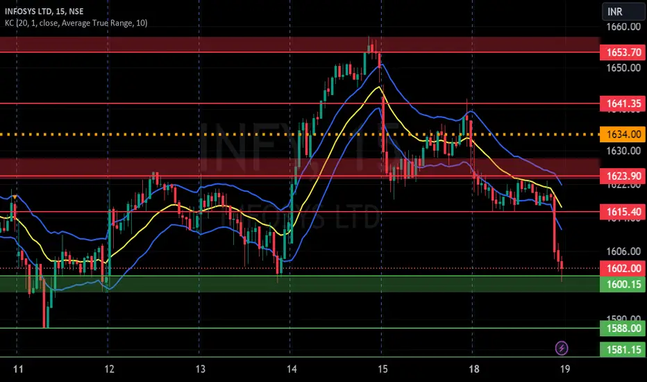Screen dimensions: 647x382
Task: Click date 13 on time axis
Action: pos(200,369)
